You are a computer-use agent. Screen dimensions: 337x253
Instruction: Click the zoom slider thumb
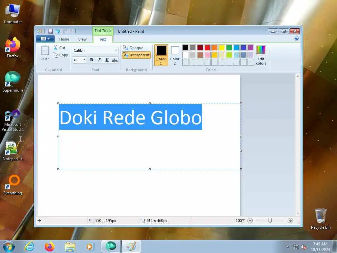(x=270, y=220)
